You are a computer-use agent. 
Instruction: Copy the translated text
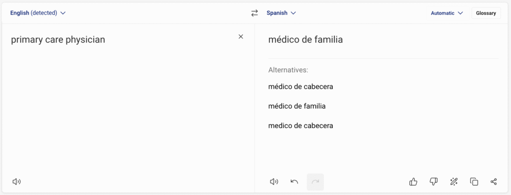[474, 182]
